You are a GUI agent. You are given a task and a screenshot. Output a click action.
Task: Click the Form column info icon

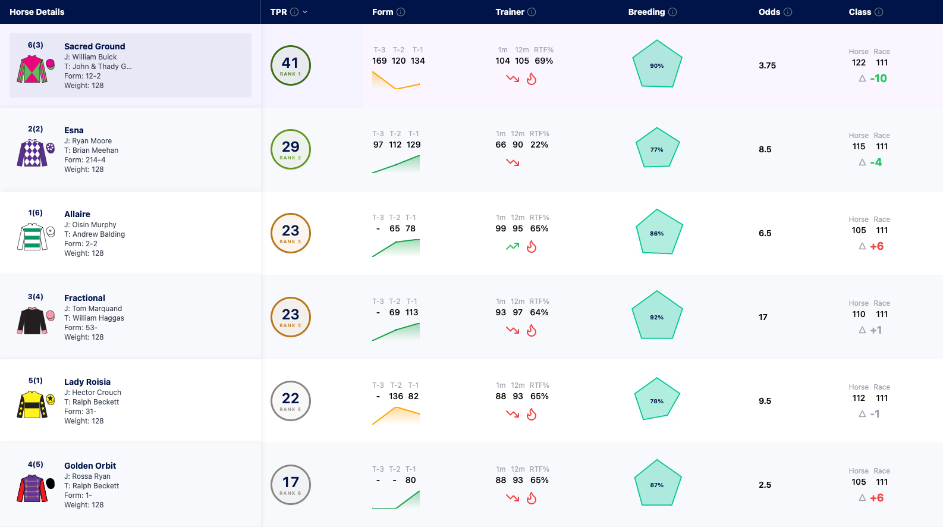coord(401,12)
